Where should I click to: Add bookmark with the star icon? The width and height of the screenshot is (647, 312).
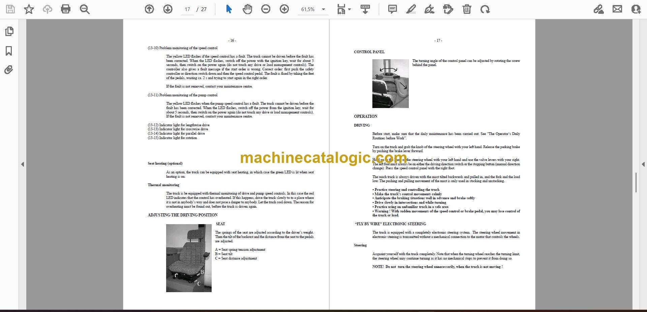[29, 9]
